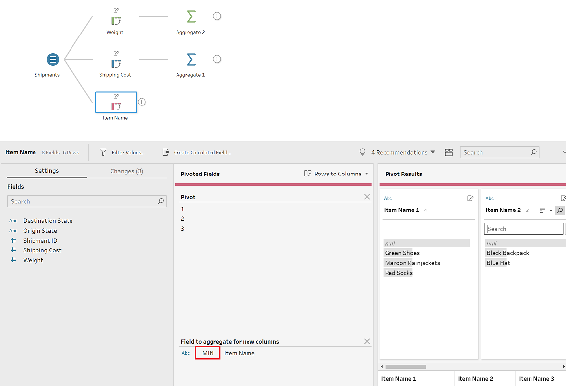Screen dimensions: 566x386
Task: Click the Weight pivot step icon
Action: (116, 21)
